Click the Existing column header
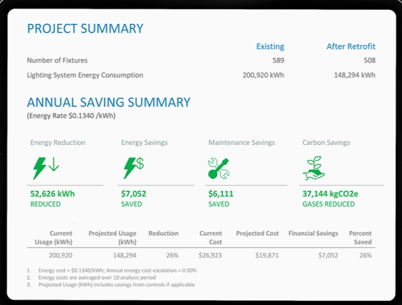This screenshot has width=402, height=305. tap(270, 47)
